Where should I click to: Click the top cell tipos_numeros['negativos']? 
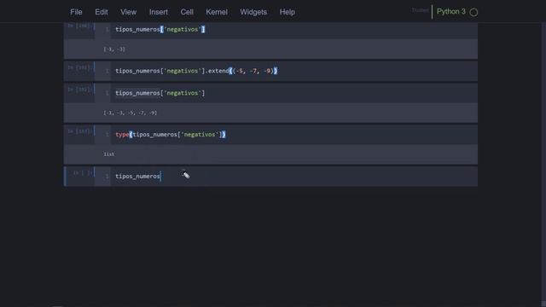click(293, 30)
